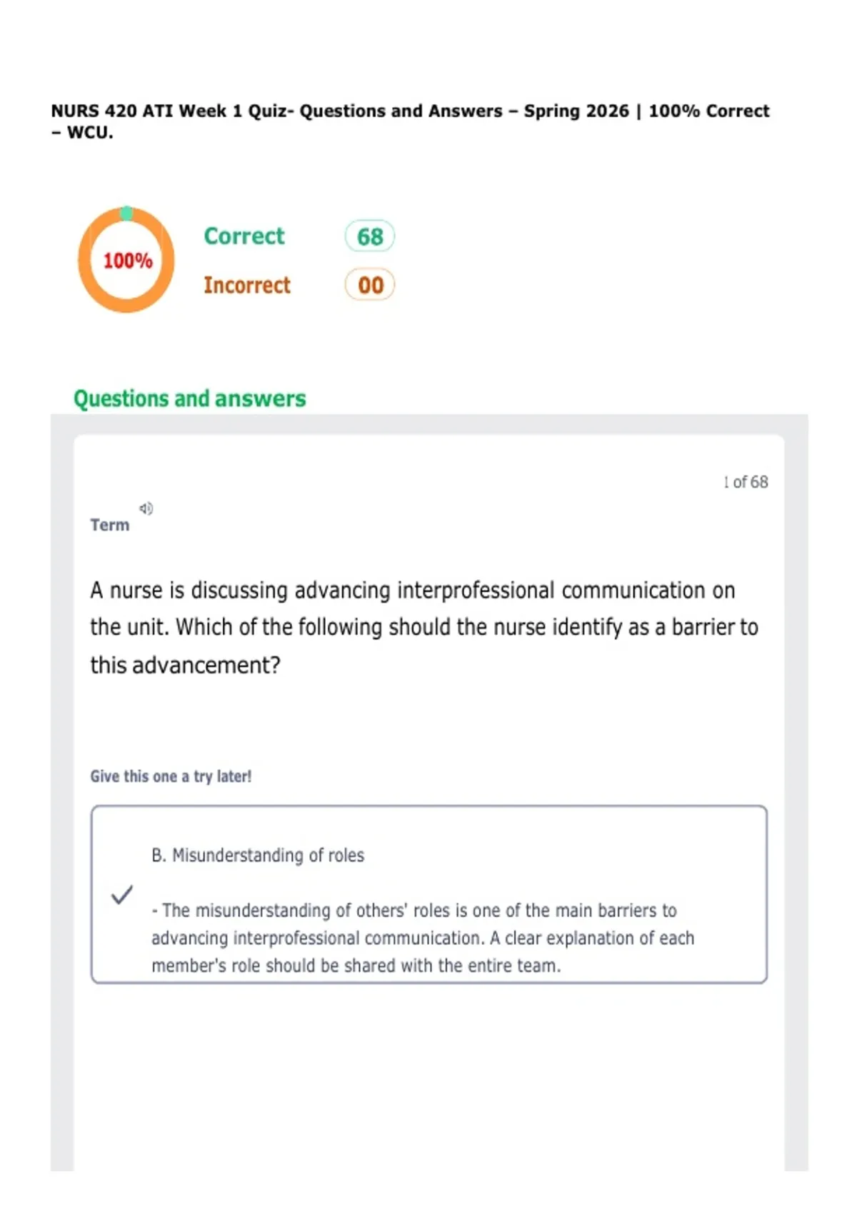This screenshot has width=857, height=1214.
Task: Click 'Spring 2026' in the document title
Action: tap(576, 111)
